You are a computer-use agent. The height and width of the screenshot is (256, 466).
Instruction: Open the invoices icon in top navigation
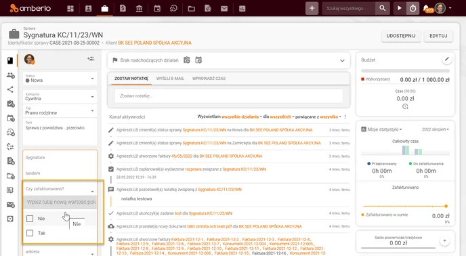(x=123, y=8)
